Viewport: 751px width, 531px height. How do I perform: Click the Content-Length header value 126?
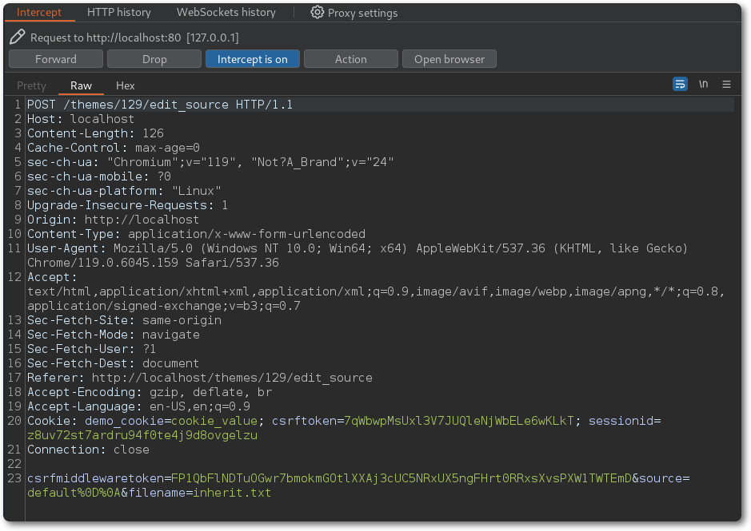153,133
